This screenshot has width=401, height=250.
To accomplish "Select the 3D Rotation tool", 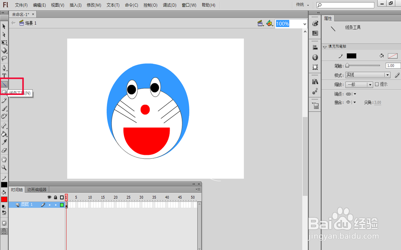I will (4, 50).
